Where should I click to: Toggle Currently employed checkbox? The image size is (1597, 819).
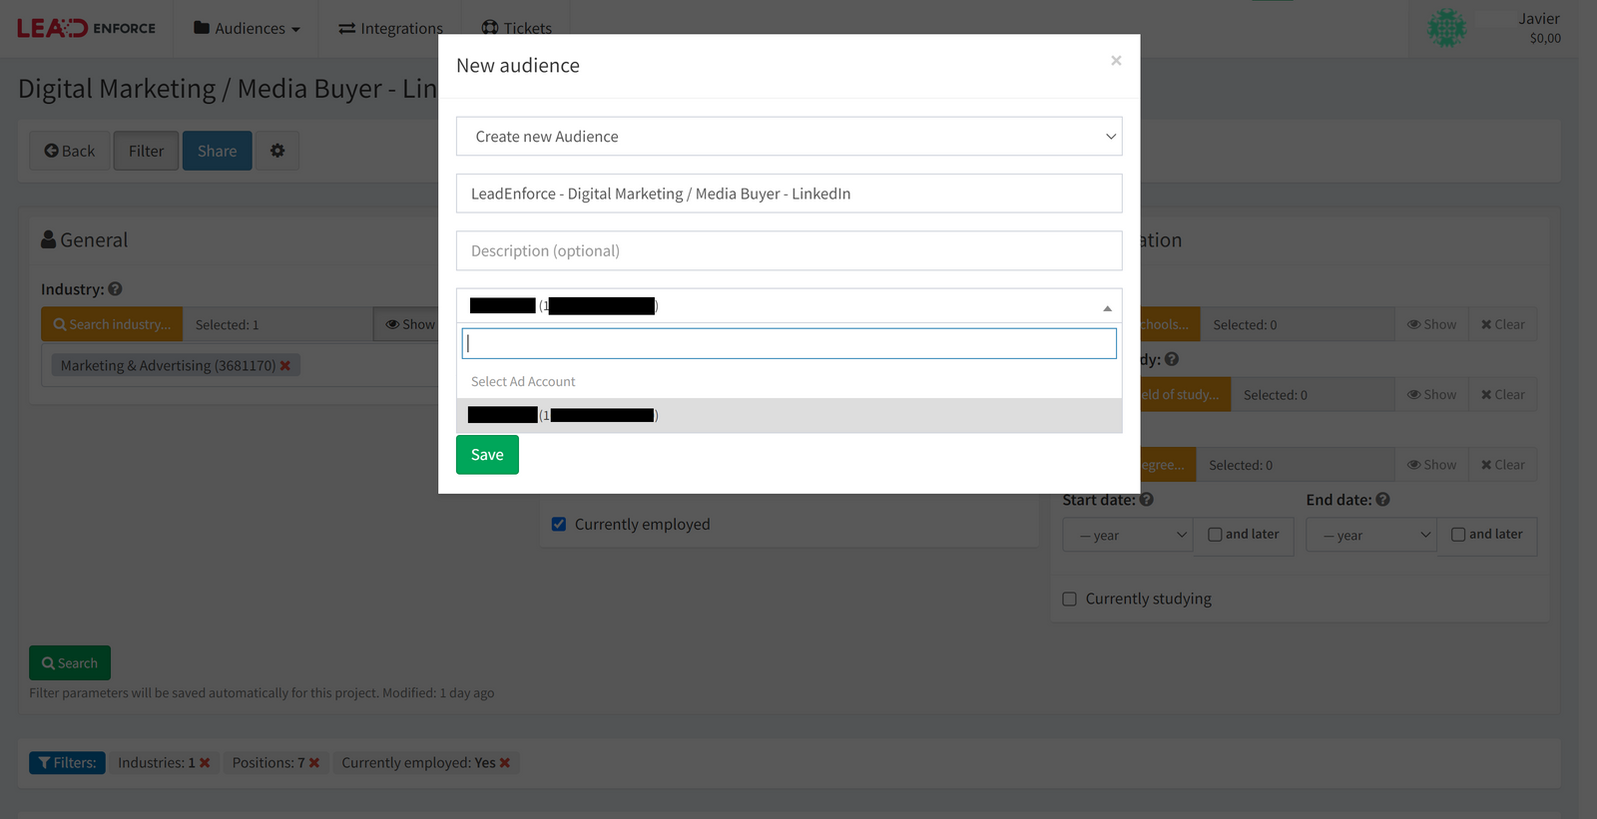tap(559, 525)
